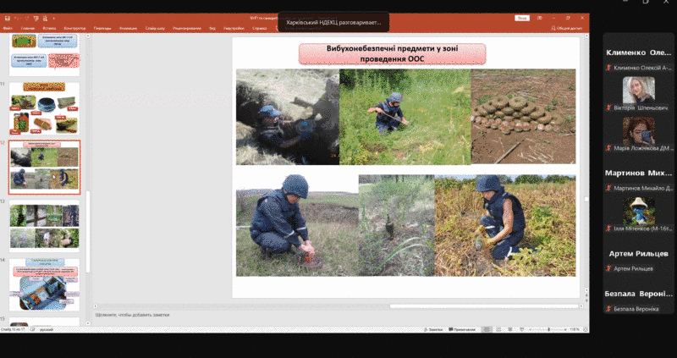The image size is (677, 358).
Task: Select slide 13 thumbnail in slide panel
Action: [44, 226]
